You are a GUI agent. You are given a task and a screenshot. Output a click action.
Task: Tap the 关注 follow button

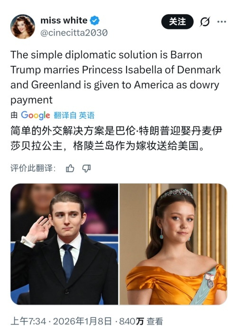[177, 22]
